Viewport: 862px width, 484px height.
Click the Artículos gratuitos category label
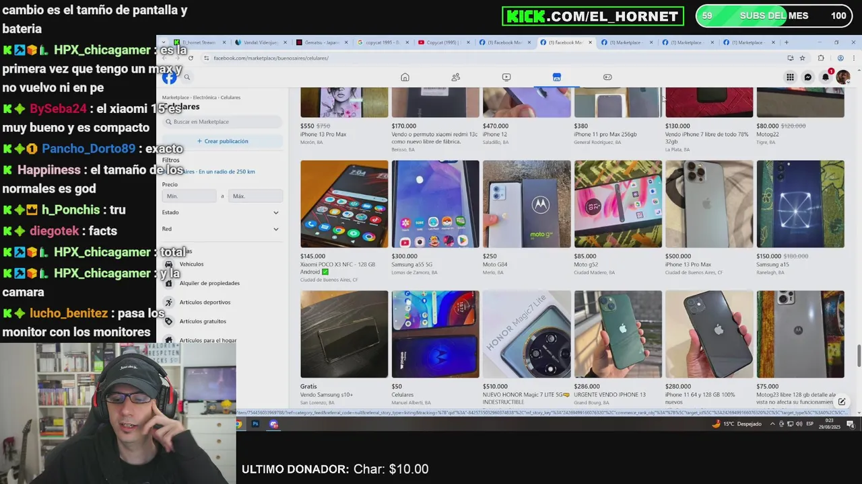click(x=203, y=321)
